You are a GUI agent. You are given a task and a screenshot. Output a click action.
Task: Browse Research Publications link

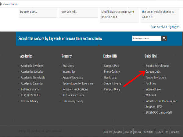tap(75, 89)
